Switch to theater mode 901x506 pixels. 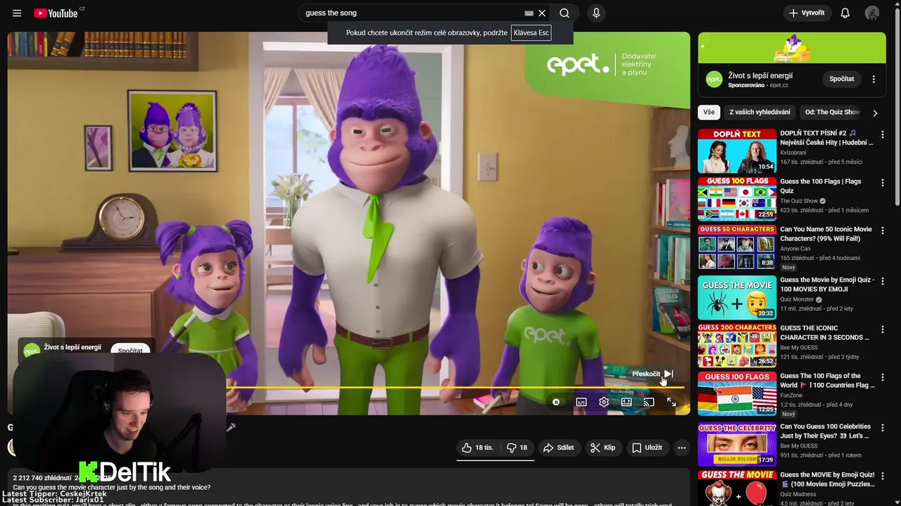pos(626,402)
